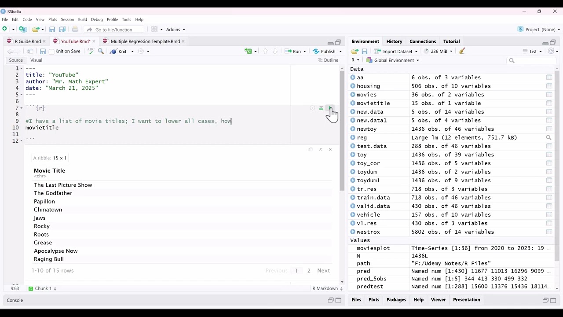Image resolution: width=563 pixels, height=317 pixels.
Task: Open the File menu
Action: coord(5,19)
